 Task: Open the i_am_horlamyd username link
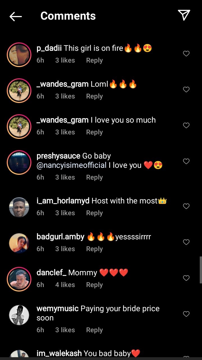(x=63, y=201)
